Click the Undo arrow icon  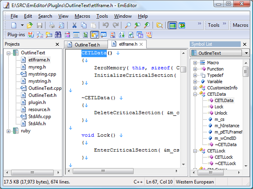point(106,25)
